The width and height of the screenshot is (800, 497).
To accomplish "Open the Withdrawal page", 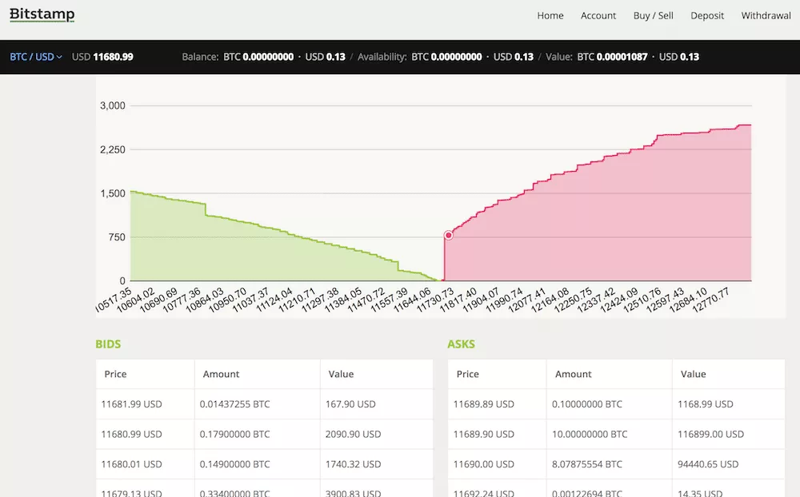I will tap(766, 16).
